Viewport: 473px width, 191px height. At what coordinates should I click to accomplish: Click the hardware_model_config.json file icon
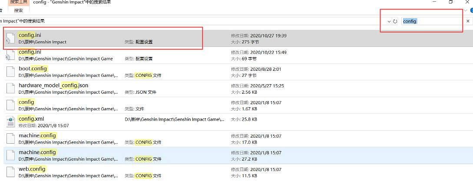click(10, 89)
